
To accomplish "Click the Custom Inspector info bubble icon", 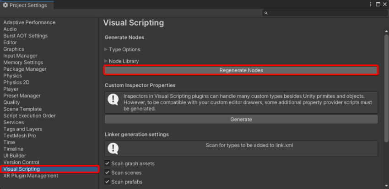I will point(113,100).
